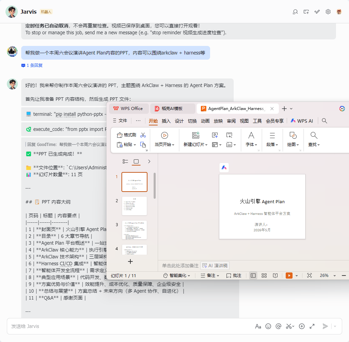Image resolution: width=349 pixels, height=342 pixels.
Task: Open the 稻壳AI模板 tab
Action: 172,109
